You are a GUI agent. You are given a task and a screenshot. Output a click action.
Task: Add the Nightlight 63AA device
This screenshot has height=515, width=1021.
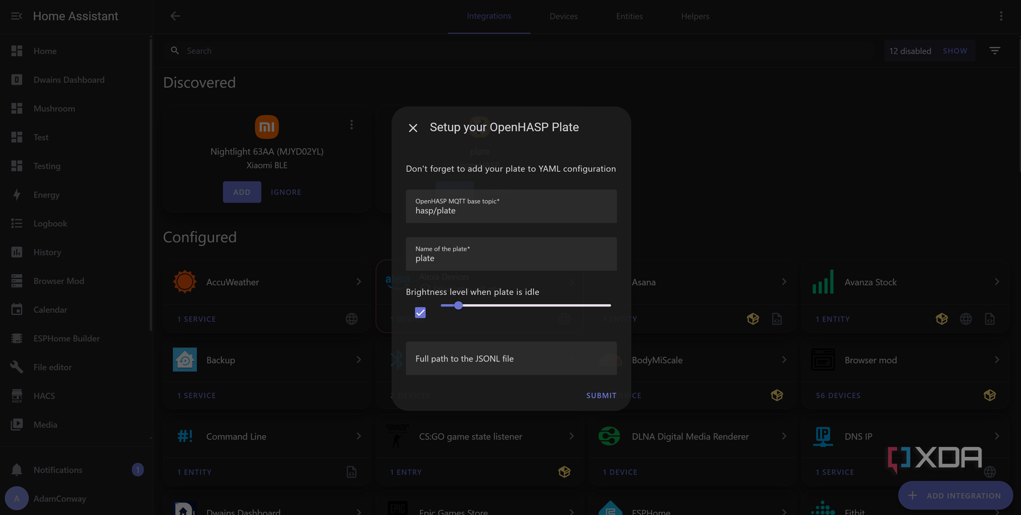[x=242, y=192]
